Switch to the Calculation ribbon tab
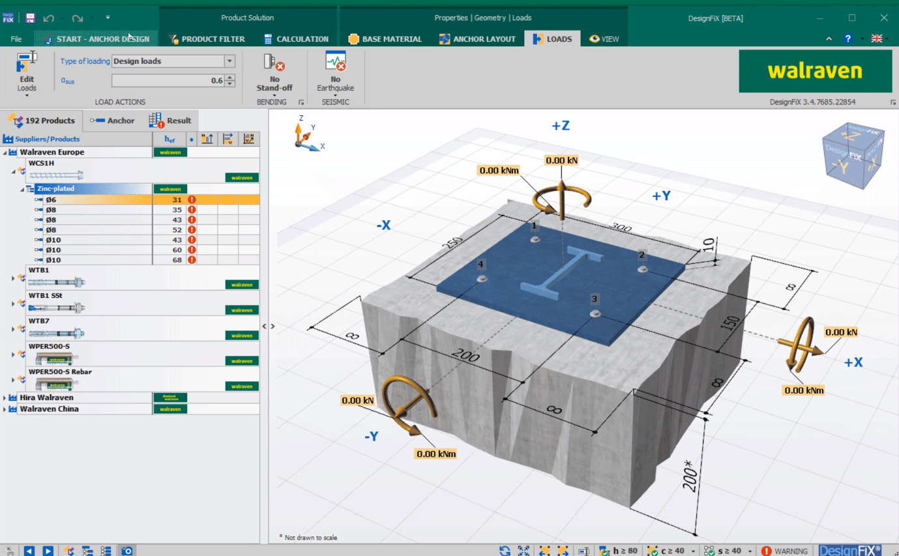 tap(295, 39)
